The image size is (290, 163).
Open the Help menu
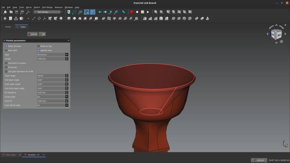(x=77, y=7)
